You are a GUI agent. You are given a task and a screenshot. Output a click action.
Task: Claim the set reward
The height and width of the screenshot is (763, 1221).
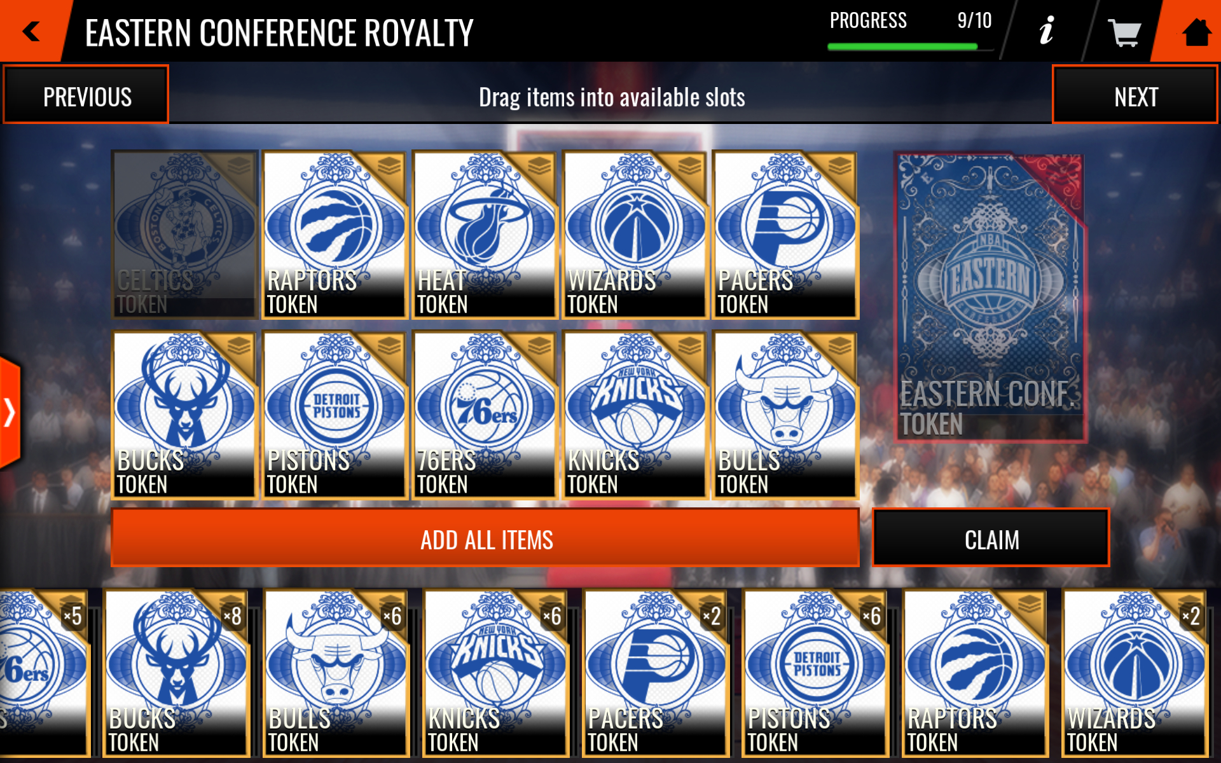(991, 538)
